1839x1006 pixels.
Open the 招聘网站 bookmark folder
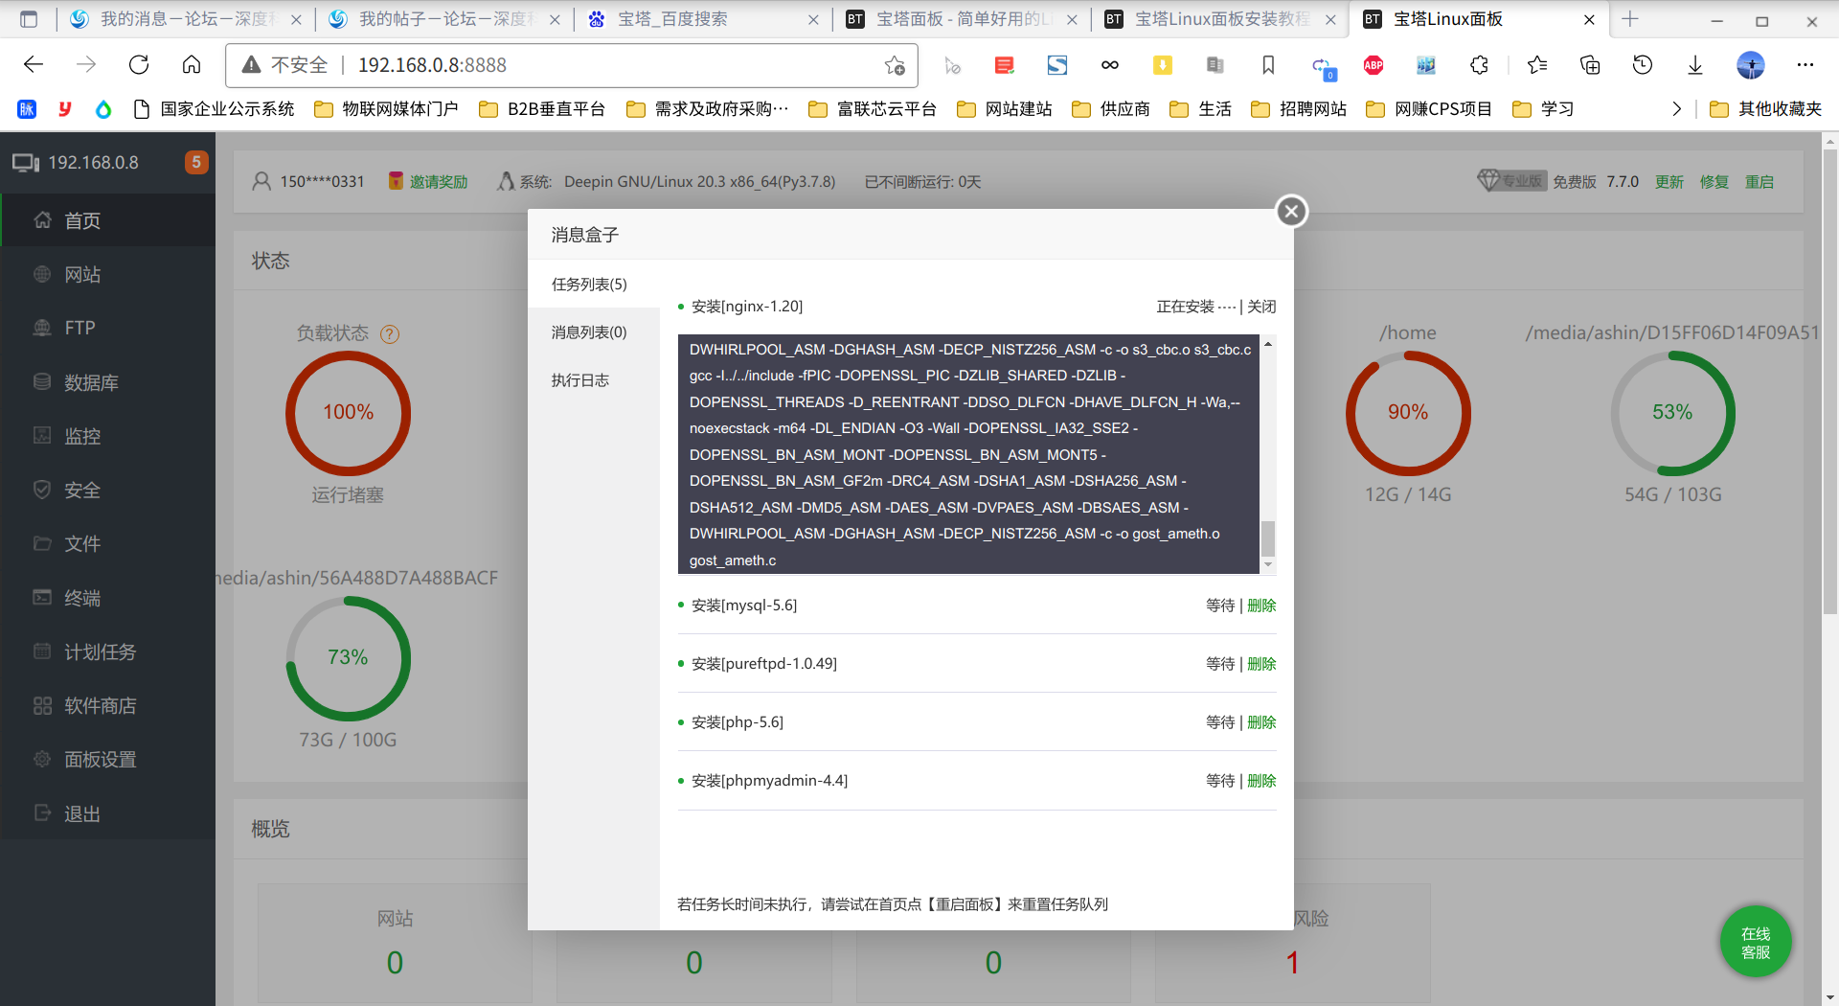tap(1299, 109)
